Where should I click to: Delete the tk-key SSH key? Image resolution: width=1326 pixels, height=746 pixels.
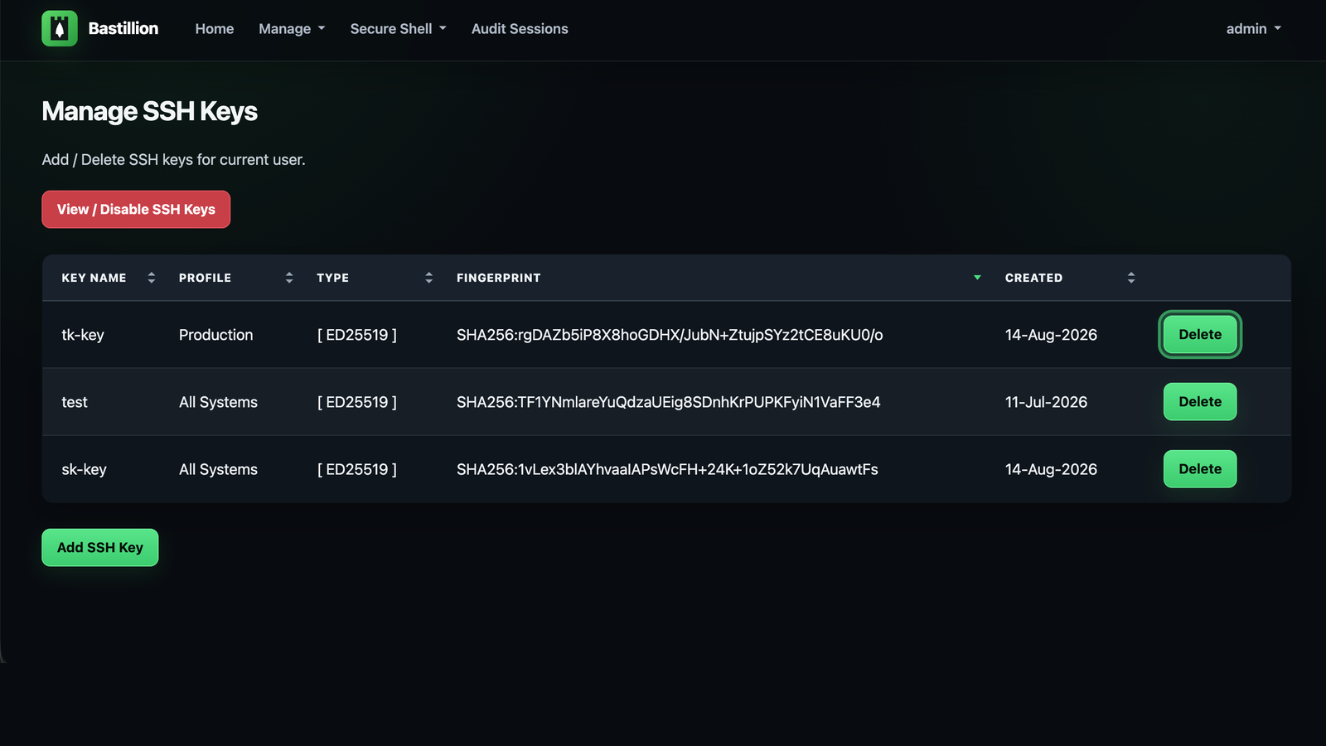(1200, 334)
